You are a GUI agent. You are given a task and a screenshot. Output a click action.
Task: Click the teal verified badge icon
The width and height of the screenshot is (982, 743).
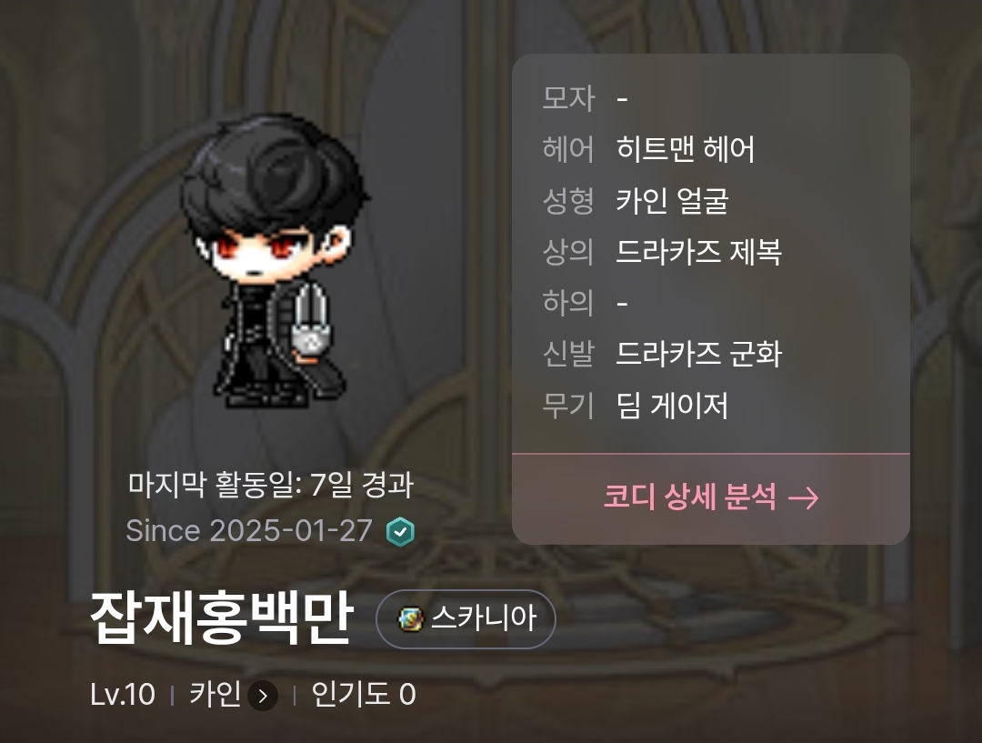[400, 532]
